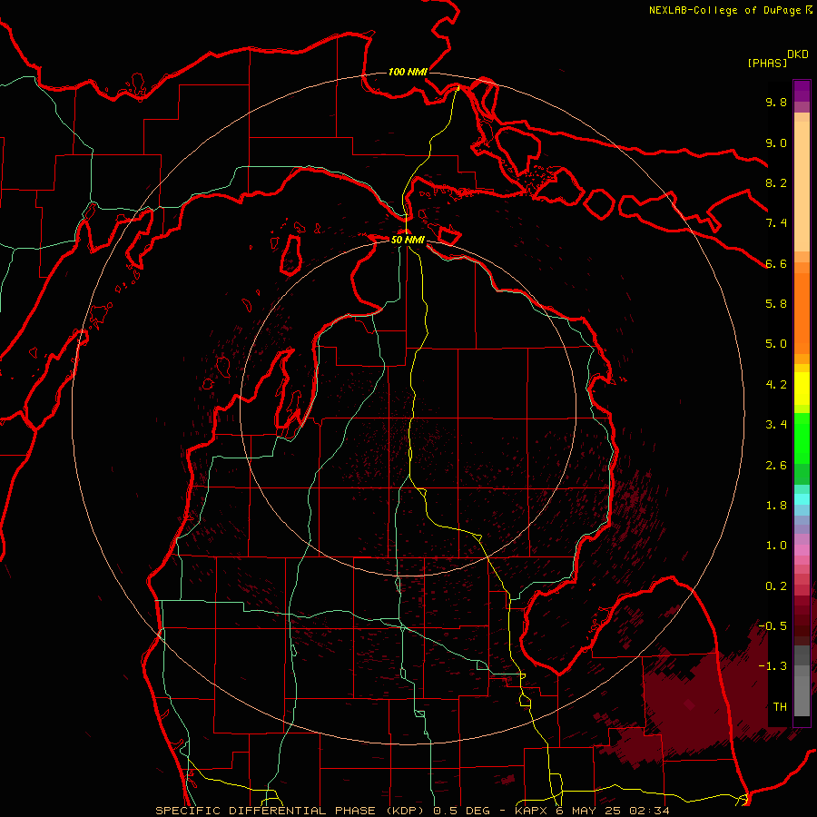Click the pink segment of the color bar
Image resolution: width=817 pixels, height=817 pixels.
click(x=802, y=550)
